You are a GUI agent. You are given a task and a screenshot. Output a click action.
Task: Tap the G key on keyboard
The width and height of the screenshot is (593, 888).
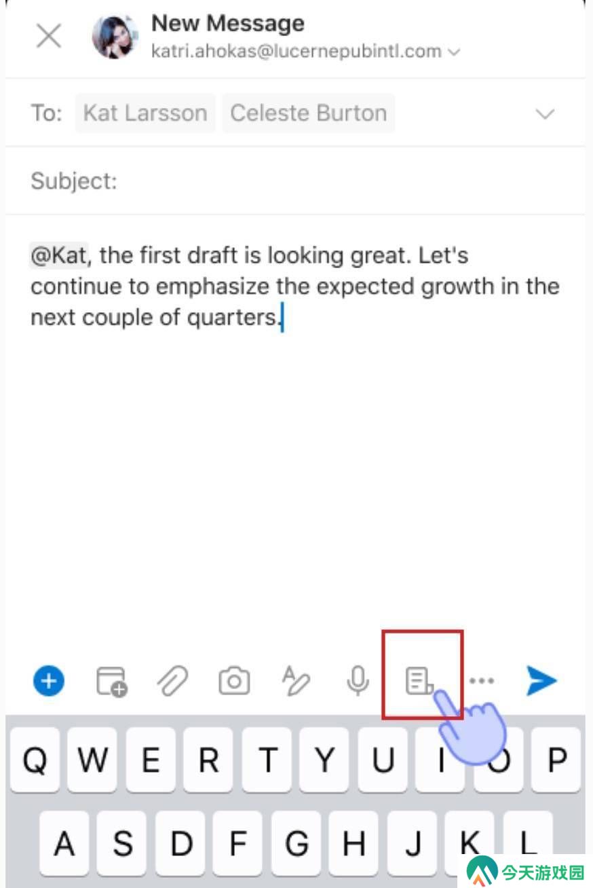click(x=296, y=844)
